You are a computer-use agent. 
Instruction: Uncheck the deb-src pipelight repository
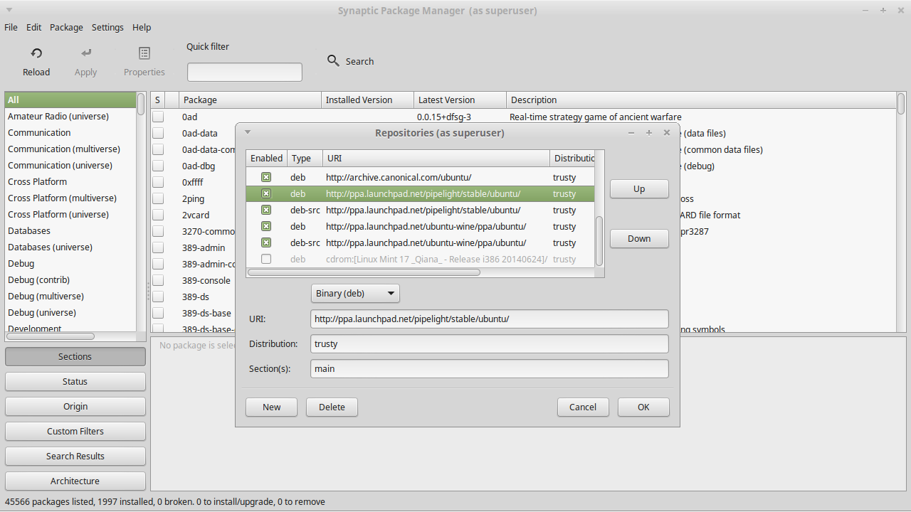click(x=266, y=210)
